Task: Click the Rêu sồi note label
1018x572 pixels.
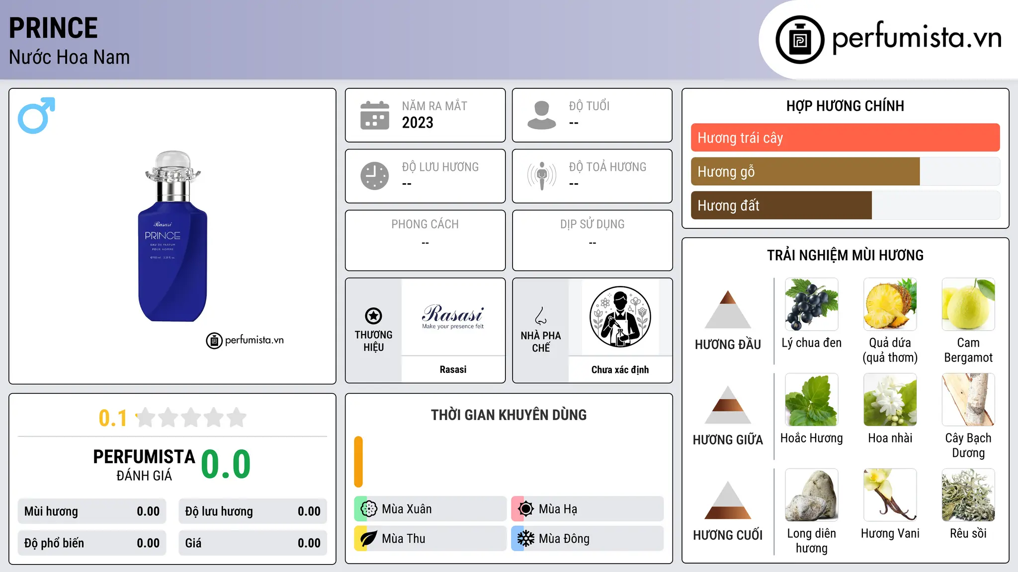Action: (x=968, y=533)
